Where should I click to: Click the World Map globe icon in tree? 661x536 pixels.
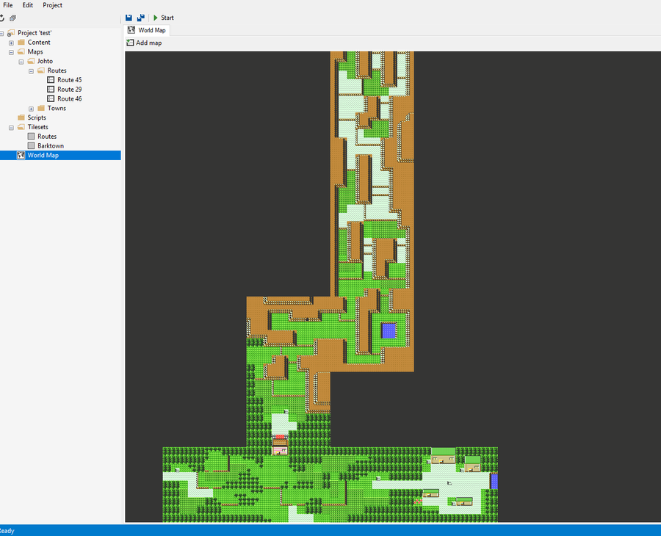pyautogui.click(x=21, y=155)
